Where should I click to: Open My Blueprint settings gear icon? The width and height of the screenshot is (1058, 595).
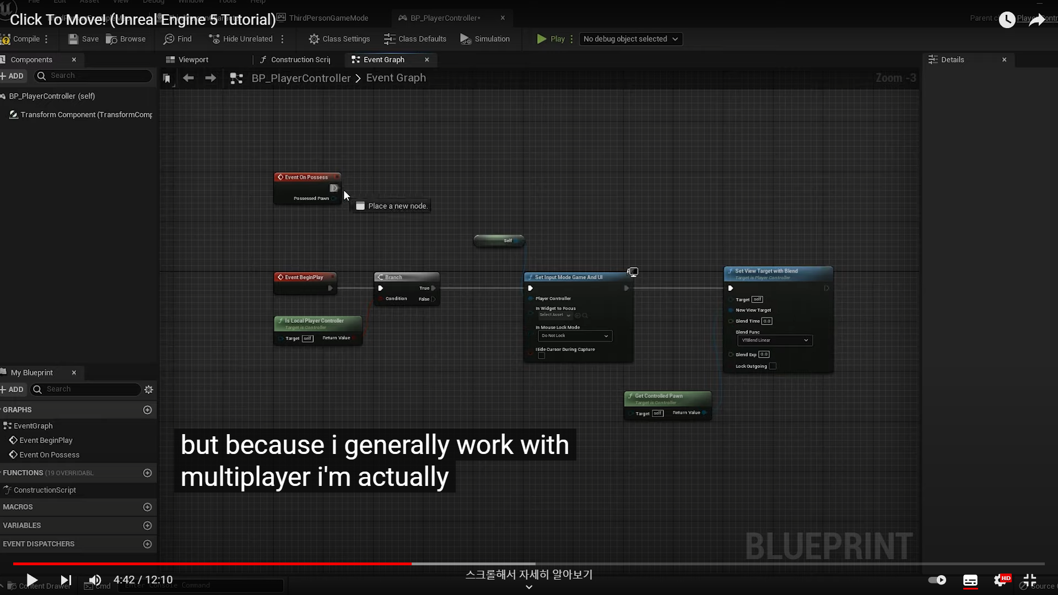click(149, 390)
